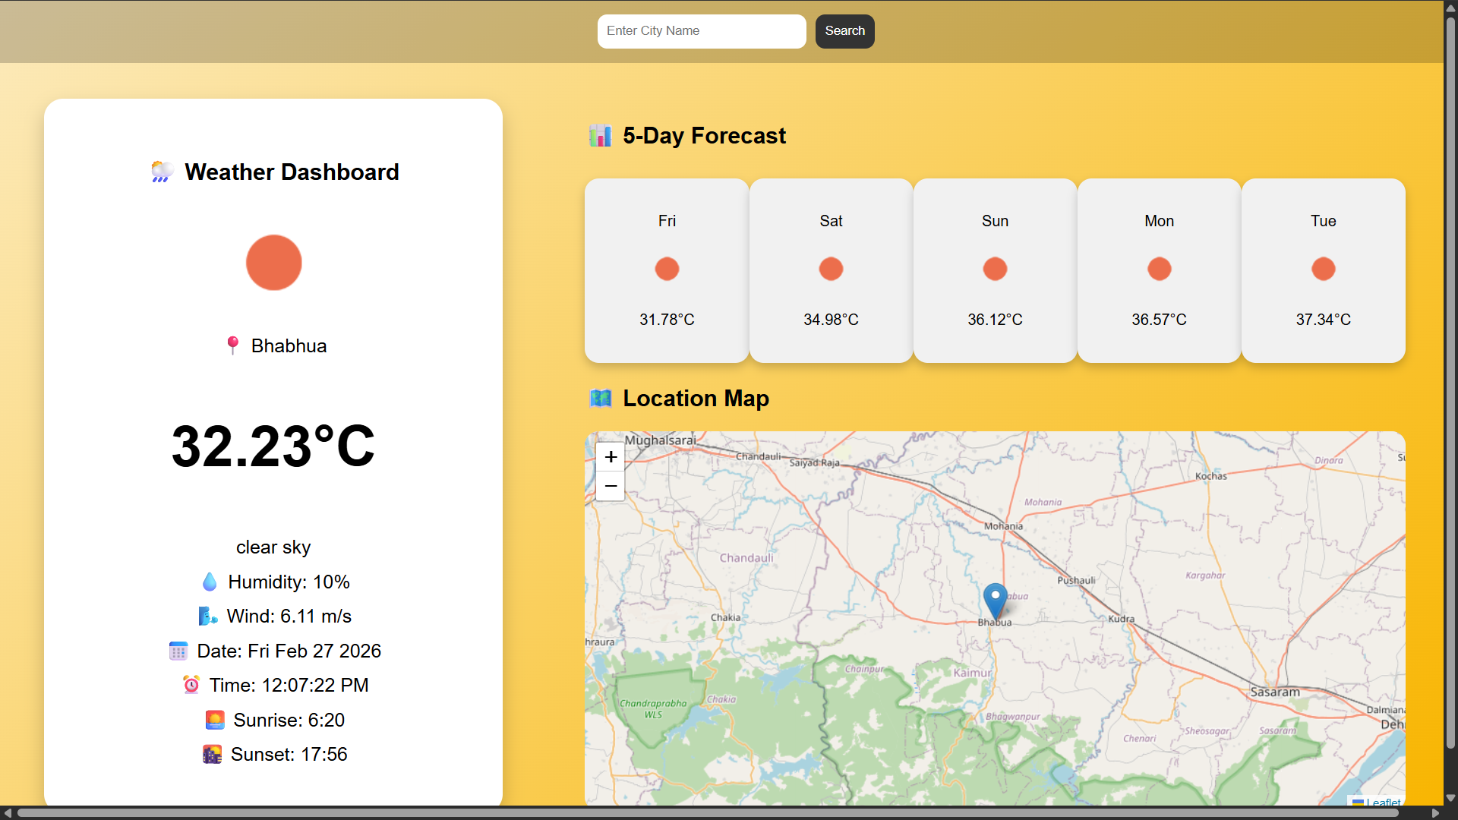
Task: Select the Fri day label
Action: coord(667,221)
